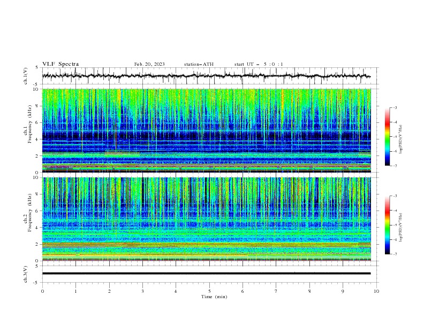Click the time axis tick label '0'
This screenshot has height=327, width=424.
click(42, 291)
